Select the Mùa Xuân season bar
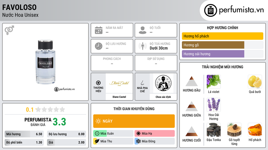Viewport: 268px width, 150px height. pyautogui.click(x=113, y=134)
